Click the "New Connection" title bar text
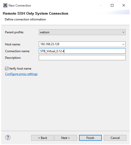 coord(20,6)
